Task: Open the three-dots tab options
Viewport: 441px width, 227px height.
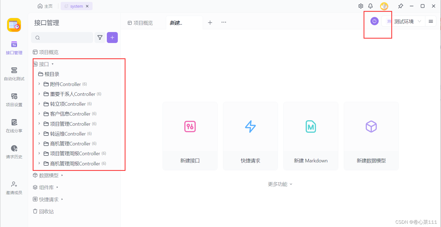Action: 224,22
